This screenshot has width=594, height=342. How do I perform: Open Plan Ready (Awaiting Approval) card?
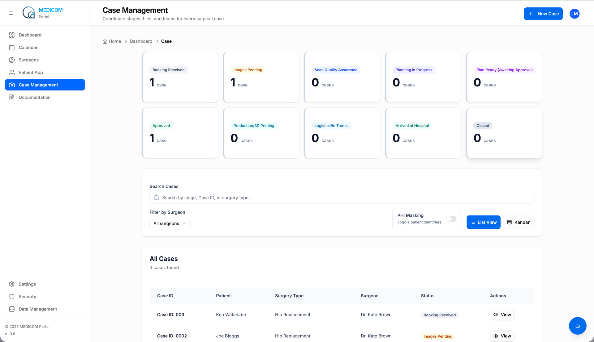(504, 77)
